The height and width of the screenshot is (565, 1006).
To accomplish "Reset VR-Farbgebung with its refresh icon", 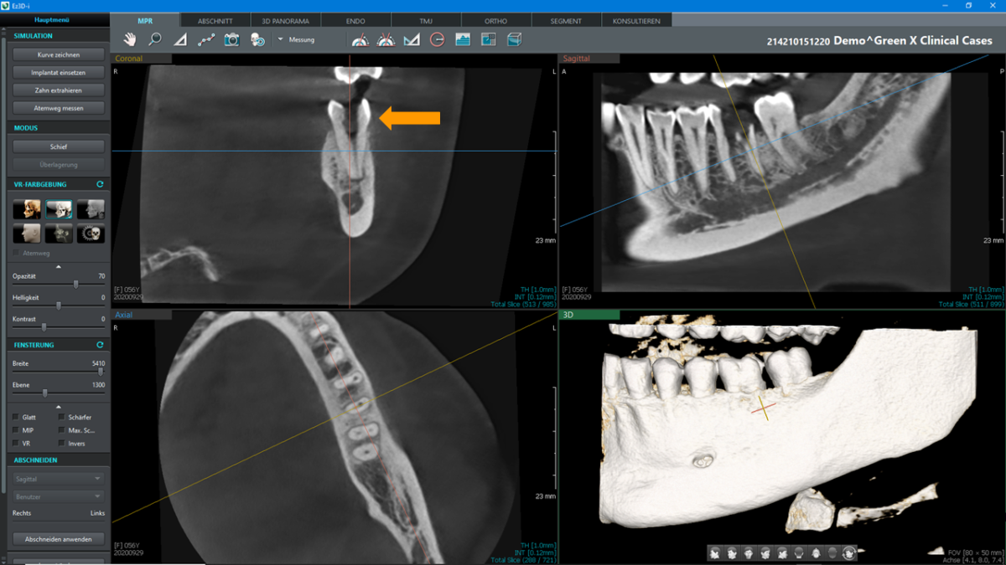I will (x=100, y=184).
